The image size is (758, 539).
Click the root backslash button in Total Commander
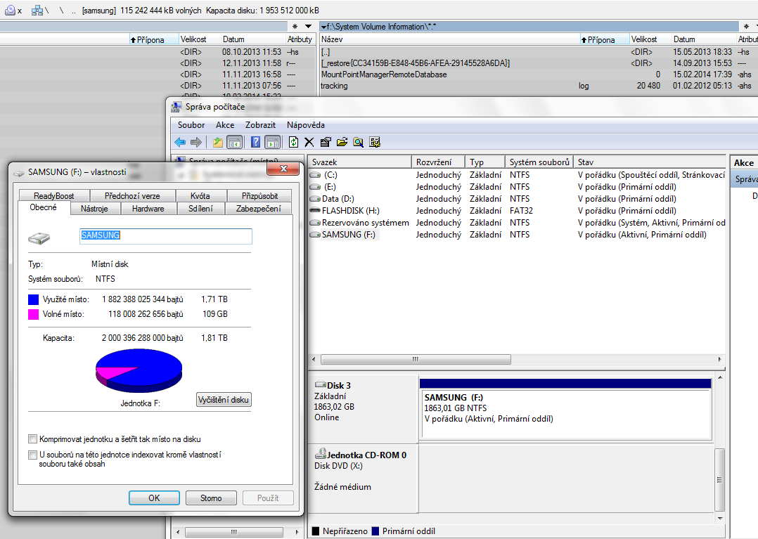61,11
